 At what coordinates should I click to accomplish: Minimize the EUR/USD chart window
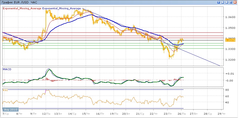227,2
